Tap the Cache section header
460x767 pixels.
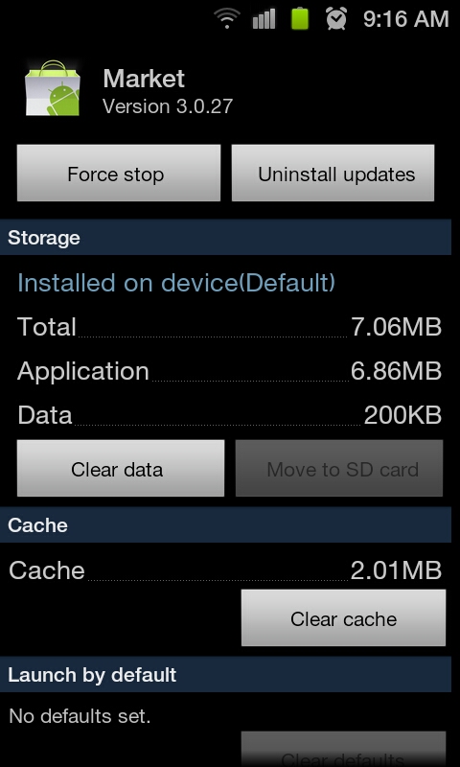(225, 524)
